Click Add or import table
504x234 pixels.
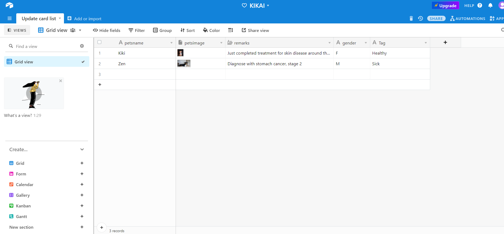pyautogui.click(x=84, y=18)
